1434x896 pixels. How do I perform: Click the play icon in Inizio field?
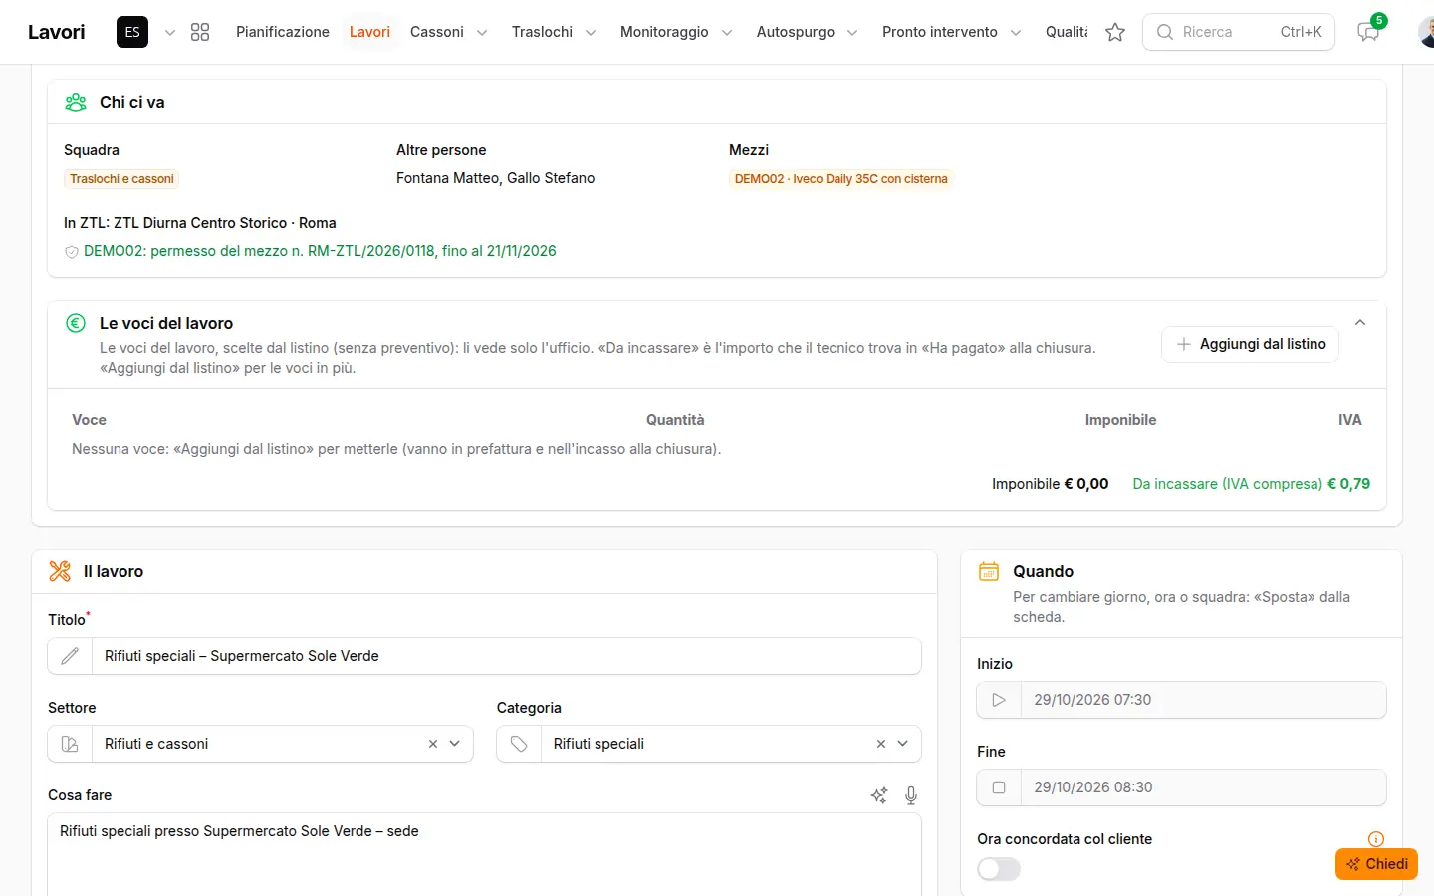click(x=999, y=700)
